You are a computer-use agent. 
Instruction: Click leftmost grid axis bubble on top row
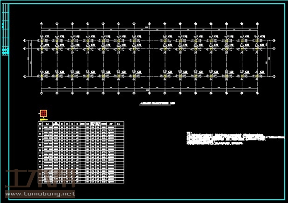(x=42, y=23)
